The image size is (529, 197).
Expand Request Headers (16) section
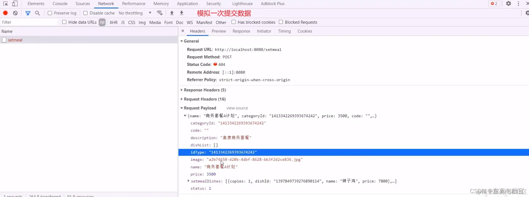(182, 99)
